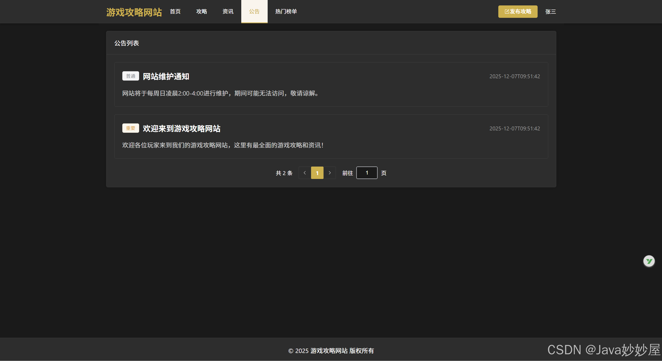Open the 网站维护通知 announcement title
Image resolution: width=662 pixels, height=361 pixels.
tap(166, 76)
